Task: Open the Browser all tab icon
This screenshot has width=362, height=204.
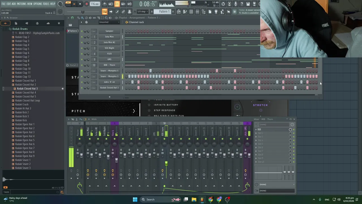Action: [5, 23]
